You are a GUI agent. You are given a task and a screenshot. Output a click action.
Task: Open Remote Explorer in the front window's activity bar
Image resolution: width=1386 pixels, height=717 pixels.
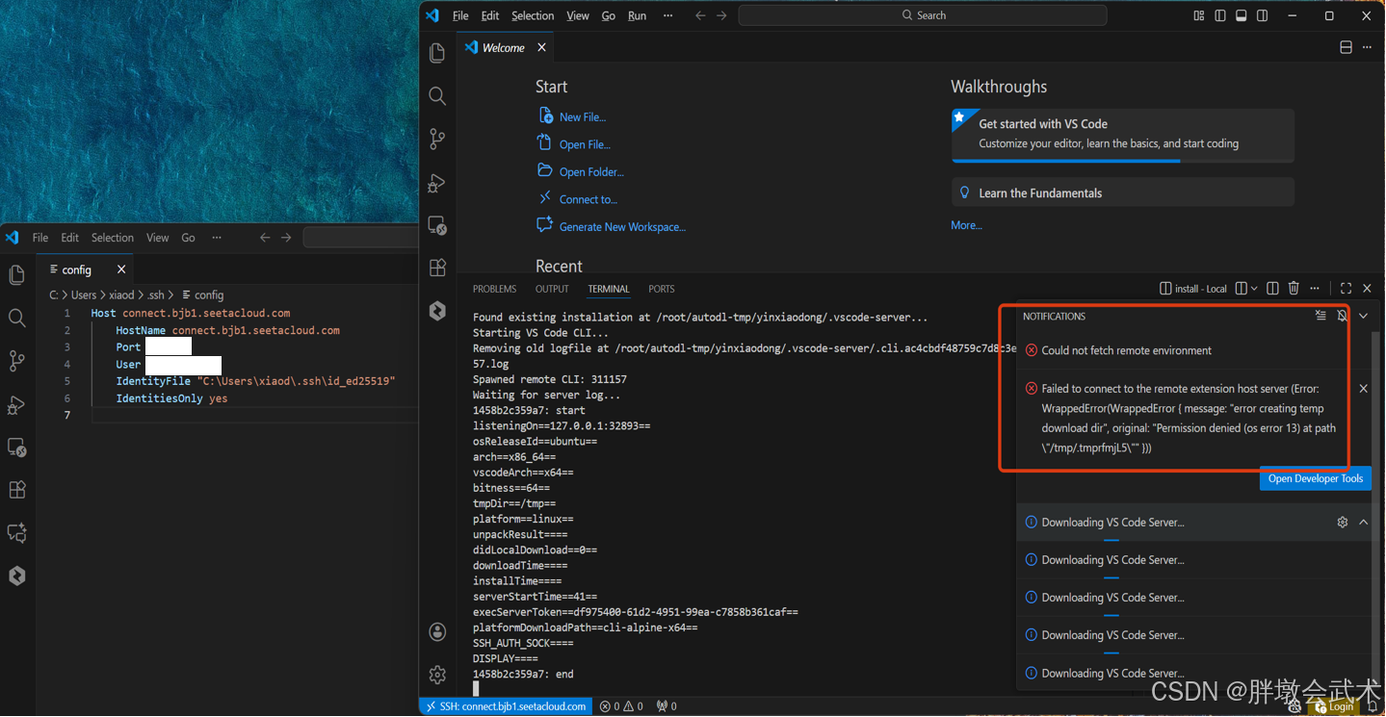[x=437, y=225]
